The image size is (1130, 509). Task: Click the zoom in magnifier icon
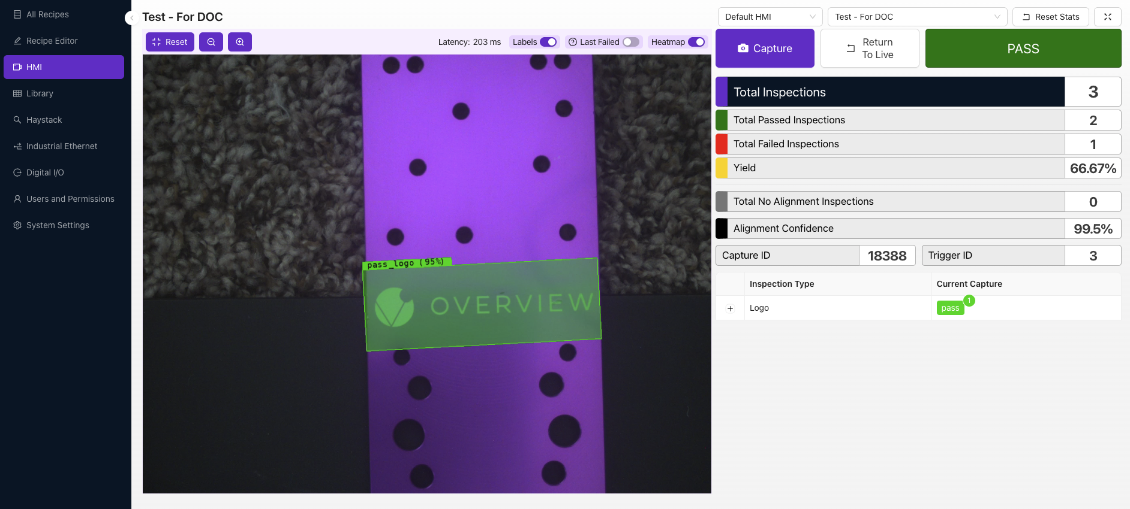(x=240, y=42)
